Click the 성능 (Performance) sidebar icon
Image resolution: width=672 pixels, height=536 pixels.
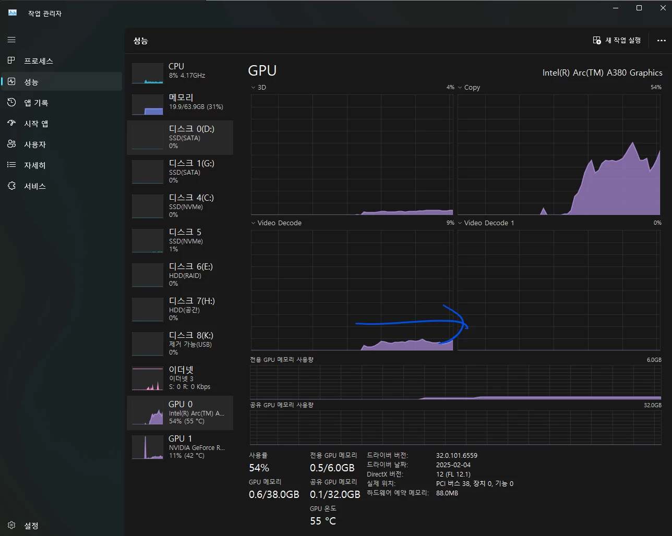11,81
